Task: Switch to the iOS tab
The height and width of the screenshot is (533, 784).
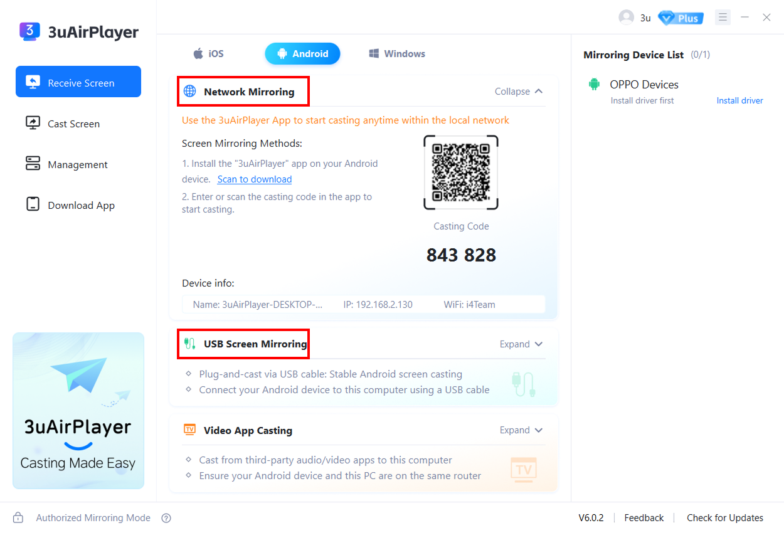Action: click(209, 54)
